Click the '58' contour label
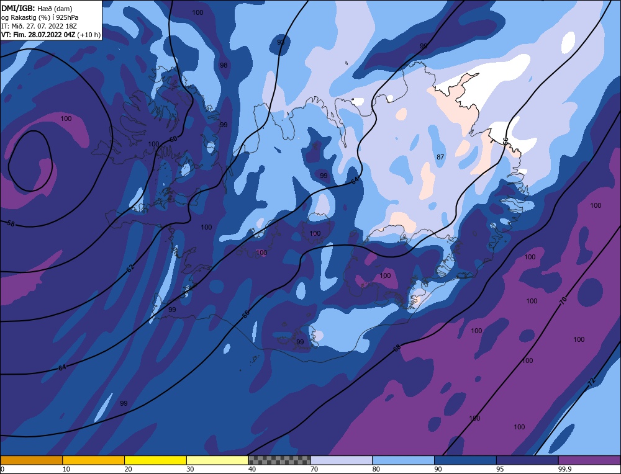Screen dimensions: 621x474 click(x=11, y=223)
